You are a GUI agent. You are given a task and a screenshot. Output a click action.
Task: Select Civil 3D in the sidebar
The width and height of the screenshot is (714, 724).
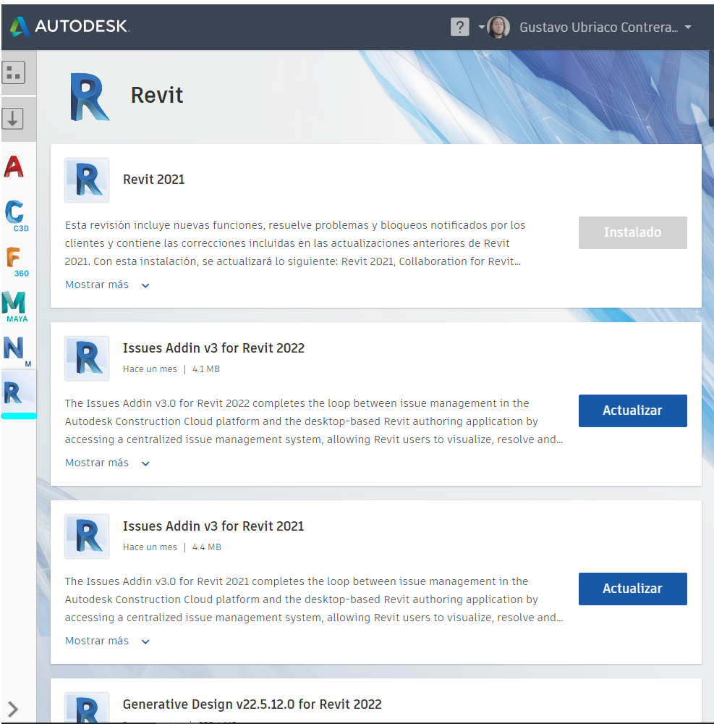point(17,216)
